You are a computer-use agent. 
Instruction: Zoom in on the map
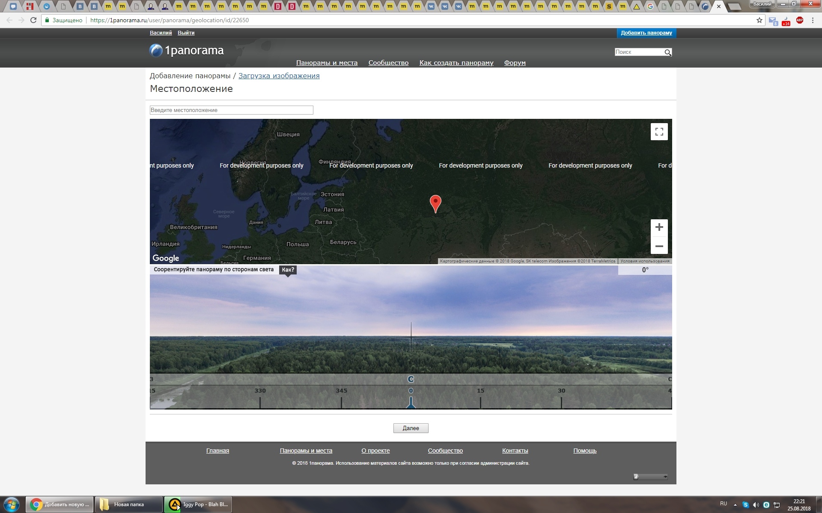(x=659, y=227)
